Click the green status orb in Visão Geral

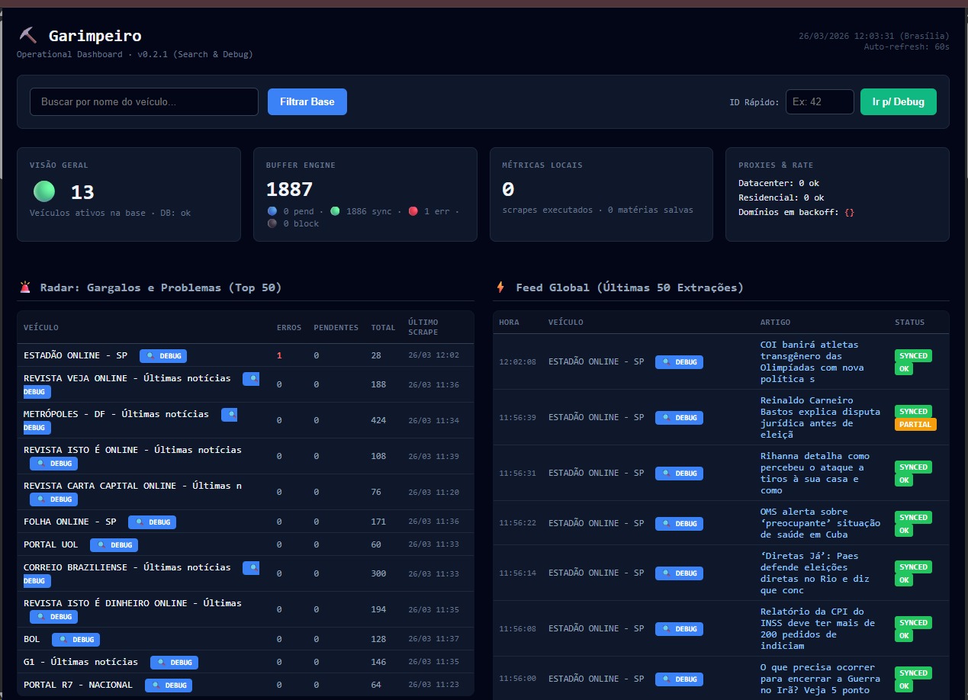44,191
